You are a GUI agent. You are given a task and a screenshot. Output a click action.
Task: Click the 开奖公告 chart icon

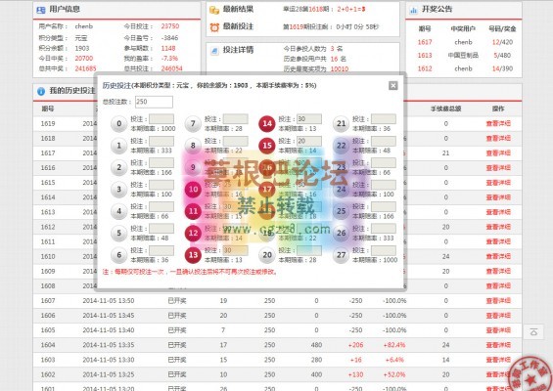coord(413,10)
